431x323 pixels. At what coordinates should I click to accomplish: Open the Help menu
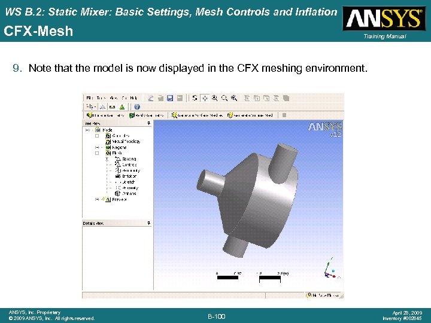tap(133, 98)
